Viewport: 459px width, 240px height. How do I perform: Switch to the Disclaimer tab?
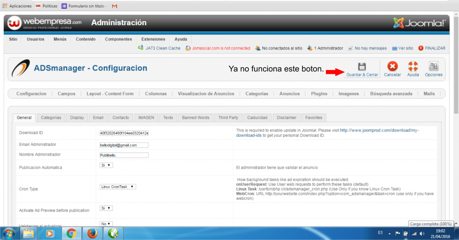[286, 117]
